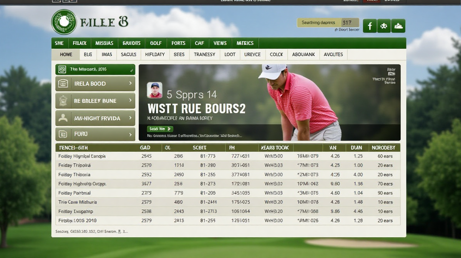This screenshot has width=461, height=258.
Task: Select the Foiday Highrotrp Orcags row name
Action: (82, 184)
